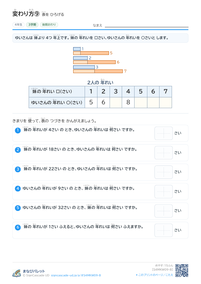
Task: Select the 後期おわり tag
Action: [49, 25]
